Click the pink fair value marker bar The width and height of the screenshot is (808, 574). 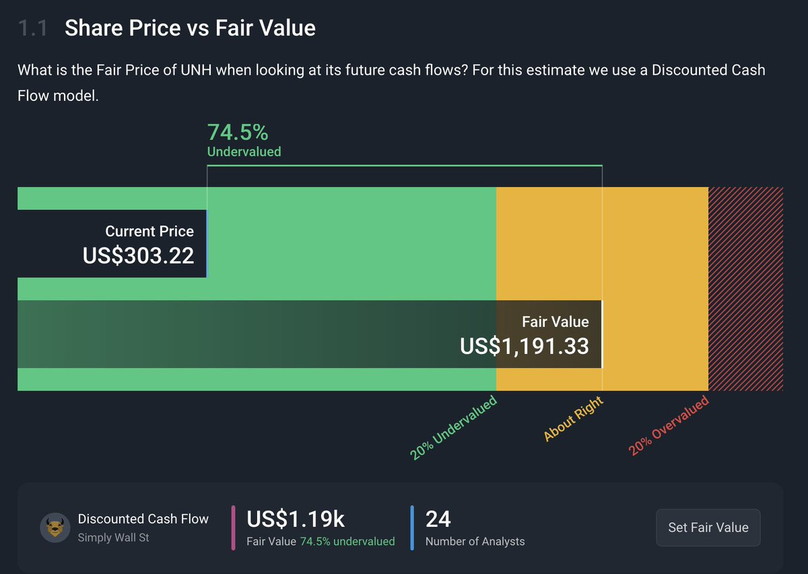coord(234,528)
